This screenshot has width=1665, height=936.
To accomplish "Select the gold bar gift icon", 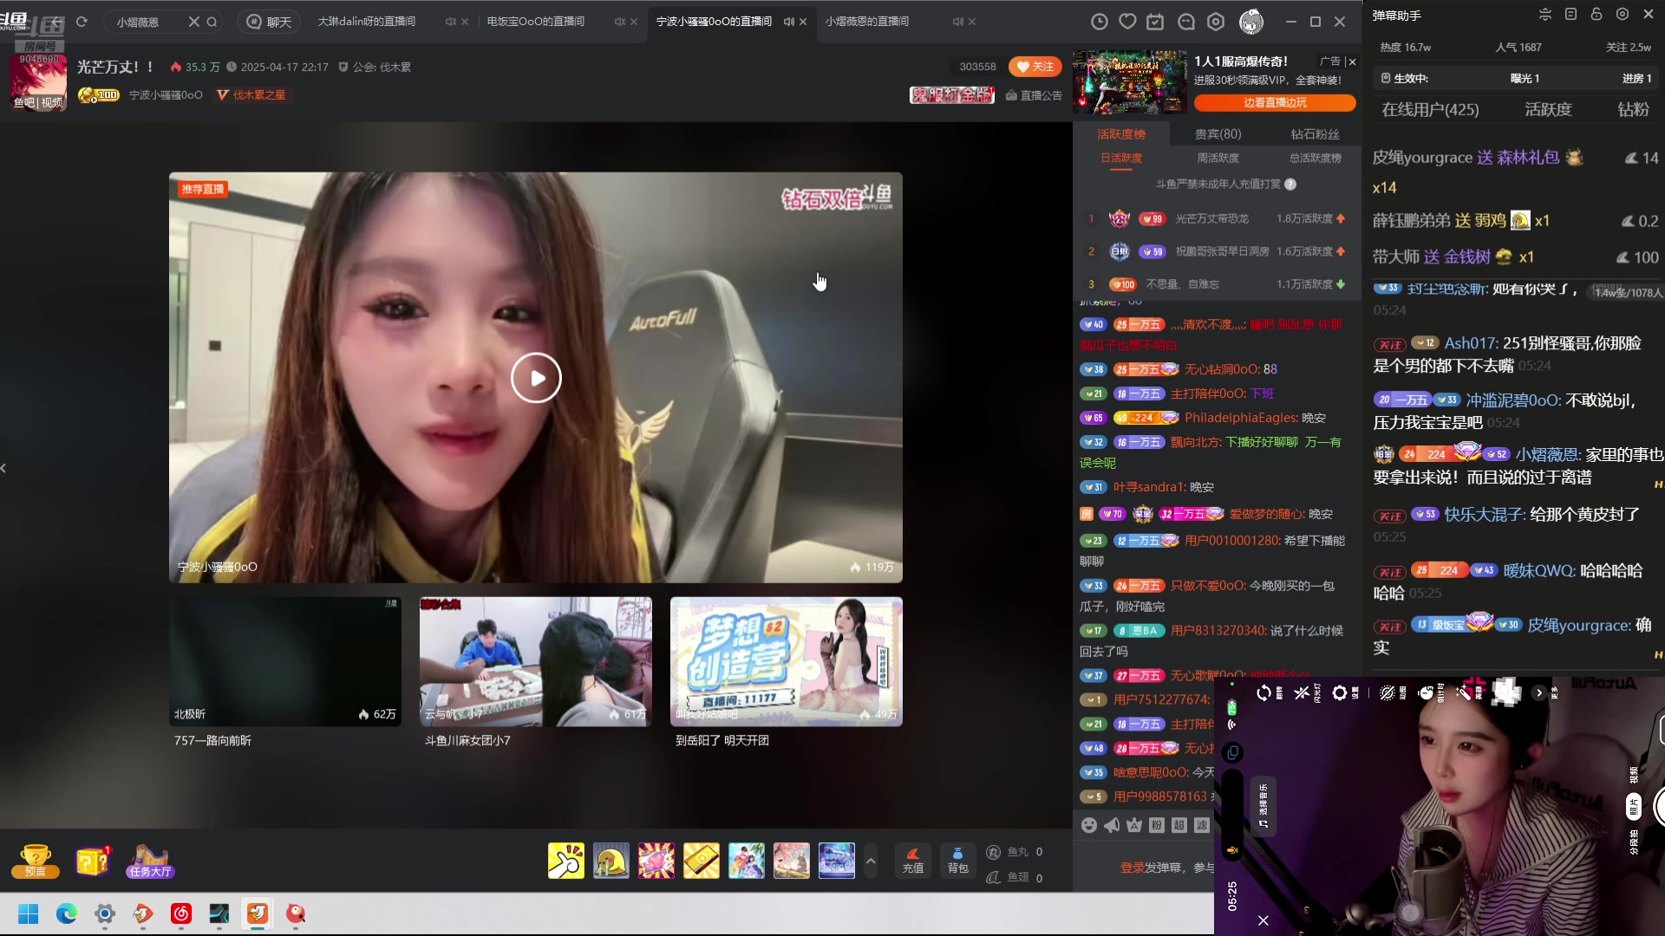I will click(x=701, y=861).
